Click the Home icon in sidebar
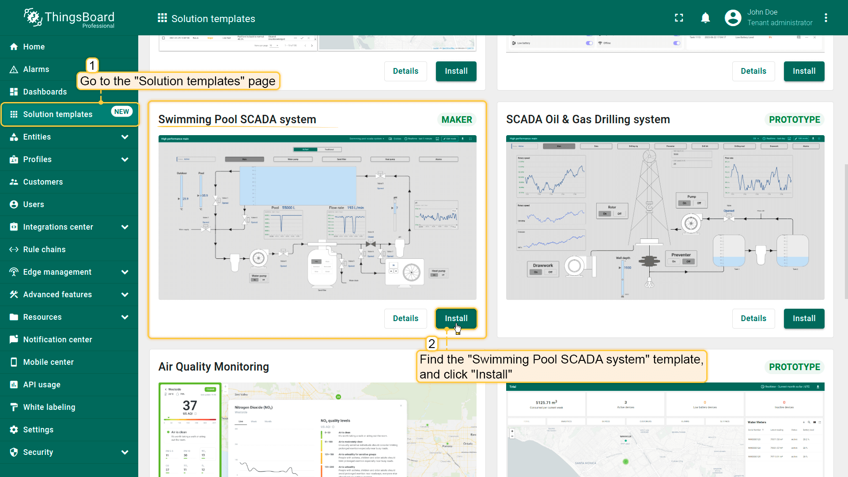The width and height of the screenshot is (848, 477). click(x=14, y=47)
